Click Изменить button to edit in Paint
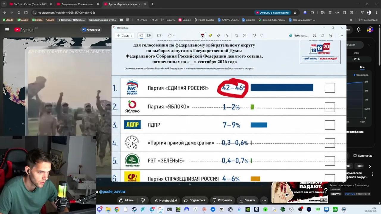 click(299, 36)
